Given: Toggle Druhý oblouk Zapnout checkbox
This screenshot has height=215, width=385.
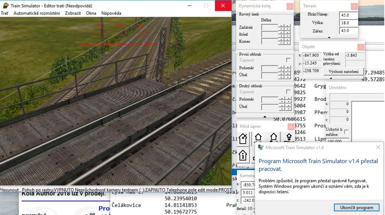Looking at the screenshot, I should click(288, 92).
